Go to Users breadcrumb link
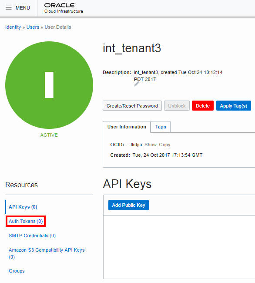Image resolution: width=255 pixels, height=283 pixels. coord(33,27)
